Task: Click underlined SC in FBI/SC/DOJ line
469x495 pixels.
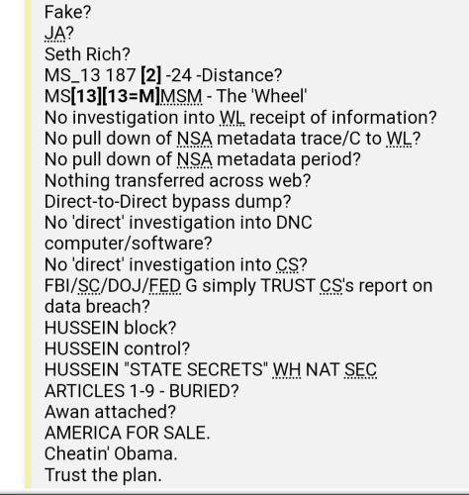Action: pos(89,286)
